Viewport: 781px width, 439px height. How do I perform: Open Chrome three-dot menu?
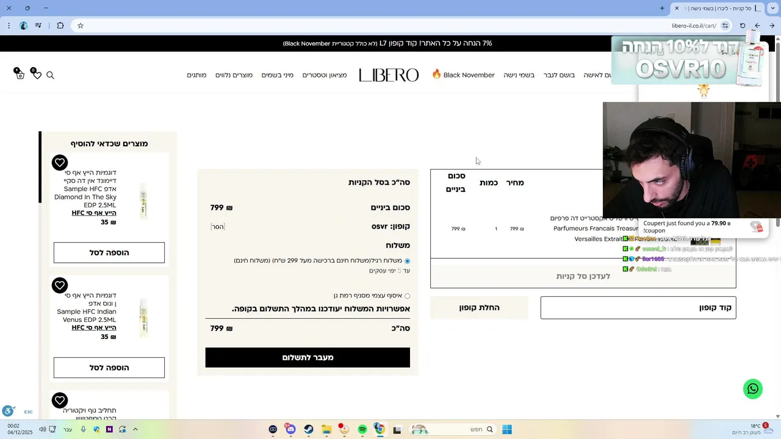(9, 26)
